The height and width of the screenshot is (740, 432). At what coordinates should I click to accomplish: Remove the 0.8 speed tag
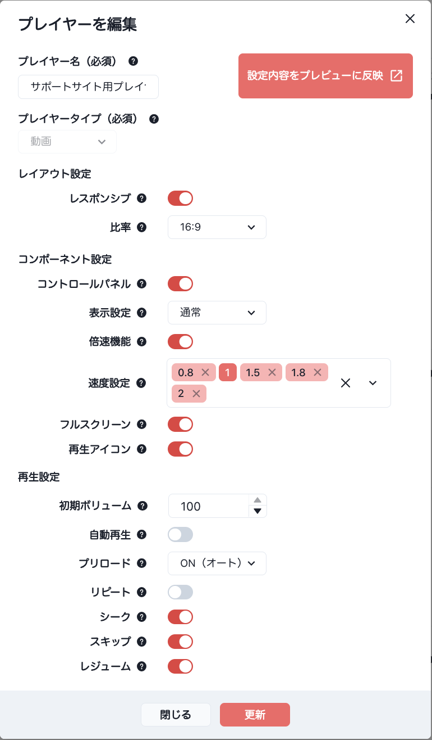tap(204, 372)
